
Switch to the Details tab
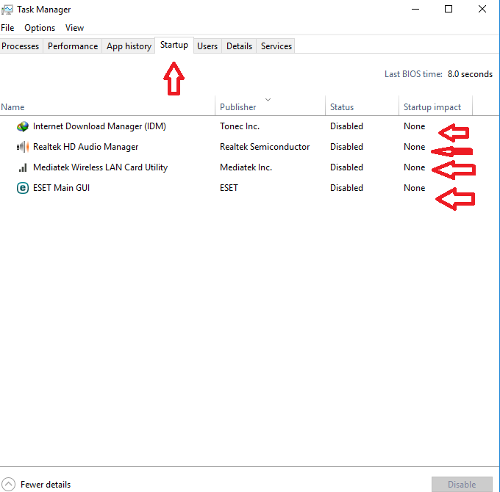pyautogui.click(x=239, y=46)
